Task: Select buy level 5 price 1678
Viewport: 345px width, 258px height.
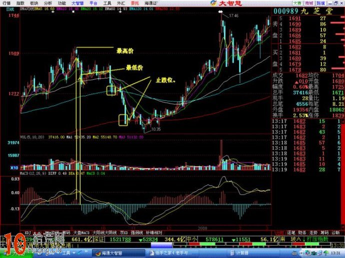Action: (x=295, y=70)
